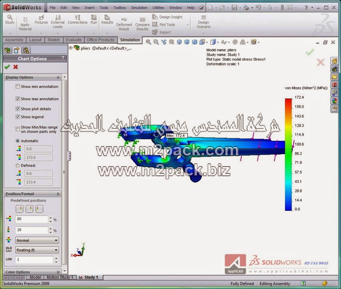Collapse the Display Options section

(x=58, y=77)
